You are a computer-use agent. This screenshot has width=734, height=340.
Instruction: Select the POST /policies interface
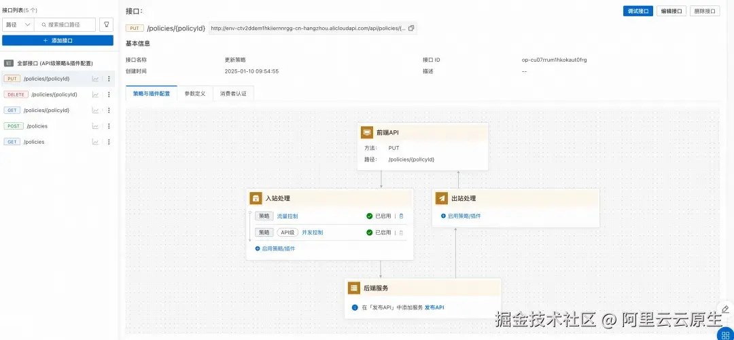(58, 126)
